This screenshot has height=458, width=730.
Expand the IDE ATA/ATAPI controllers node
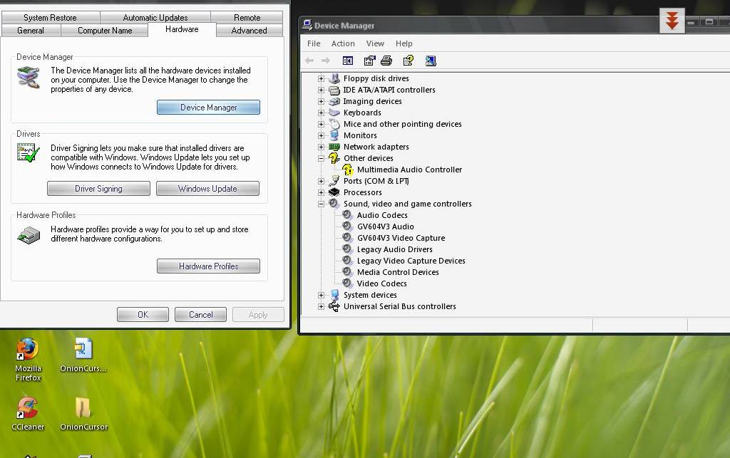pyautogui.click(x=322, y=90)
